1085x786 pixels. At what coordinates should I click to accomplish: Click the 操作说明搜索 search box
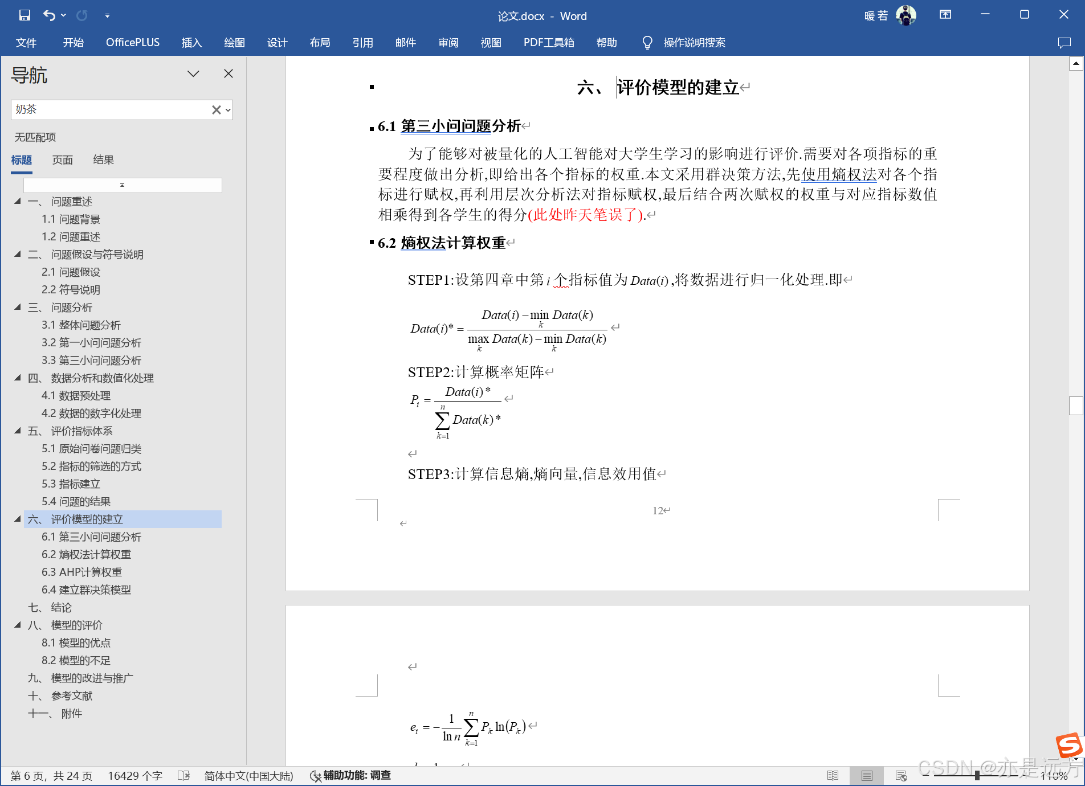[694, 43]
